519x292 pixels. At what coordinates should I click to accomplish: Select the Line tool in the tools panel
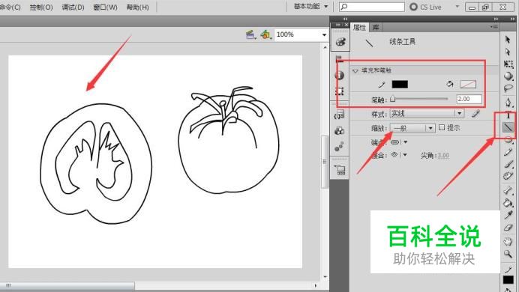508,127
